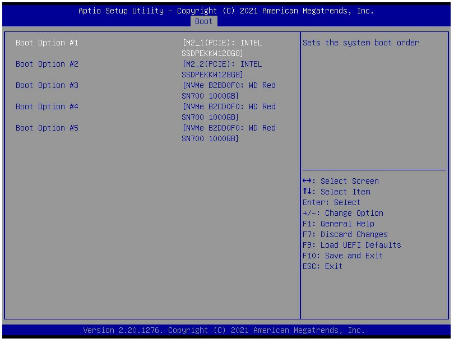Select the Boot Option #2 label
Image resolution: width=454 pixels, height=343 pixels.
47,64
